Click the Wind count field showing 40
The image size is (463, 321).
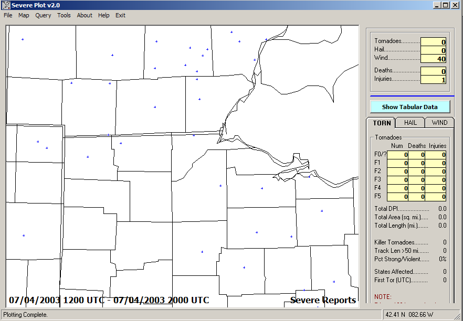point(434,59)
